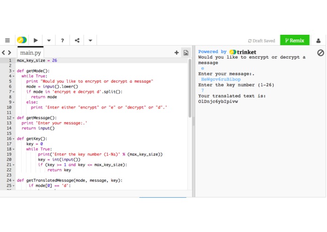Click "if mode[0] == 'd':" line
This screenshot has height=232, width=327.
[49, 186]
